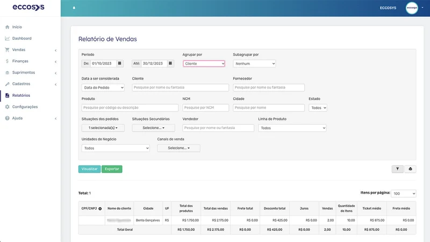Click the De start date field
The width and height of the screenshot is (430, 242).
click(104, 63)
